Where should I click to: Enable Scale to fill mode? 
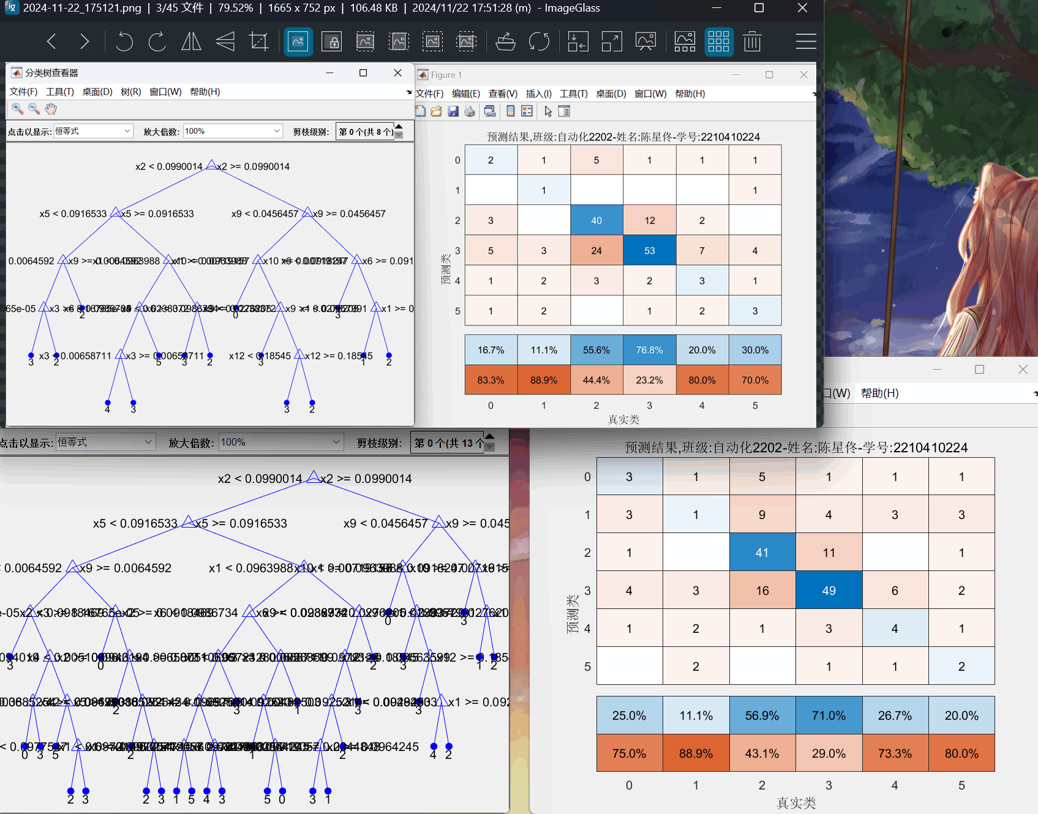pyautogui.click(x=466, y=42)
